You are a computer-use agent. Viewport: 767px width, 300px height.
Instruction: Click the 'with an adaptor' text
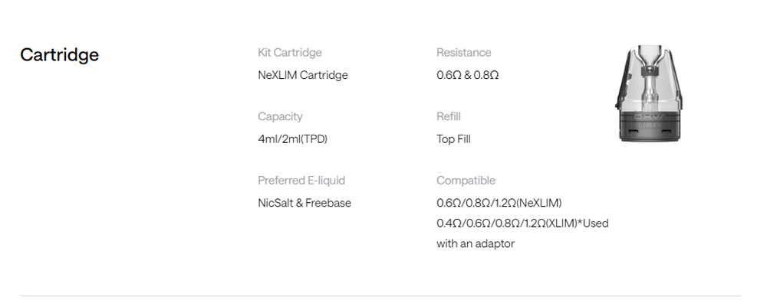coord(476,243)
